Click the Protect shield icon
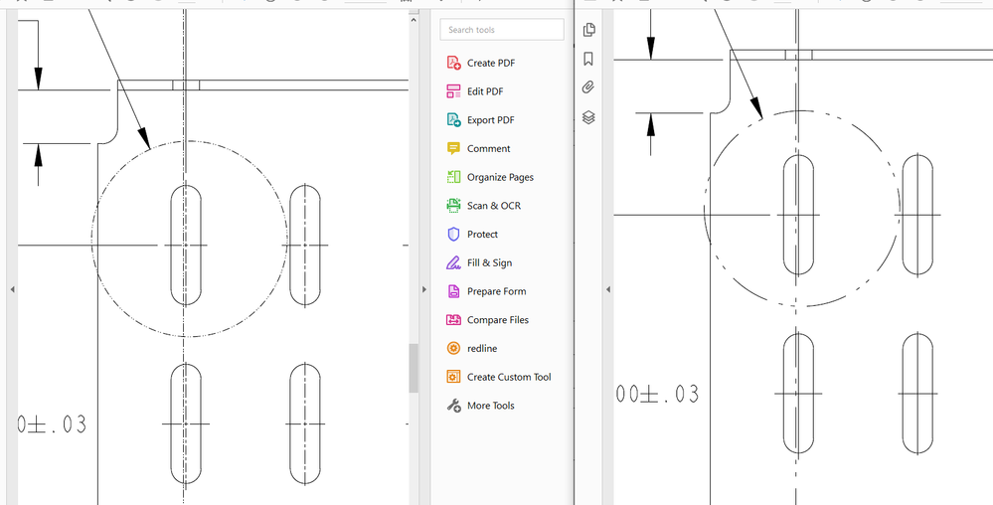Image resolution: width=993 pixels, height=505 pixels. 453,235
